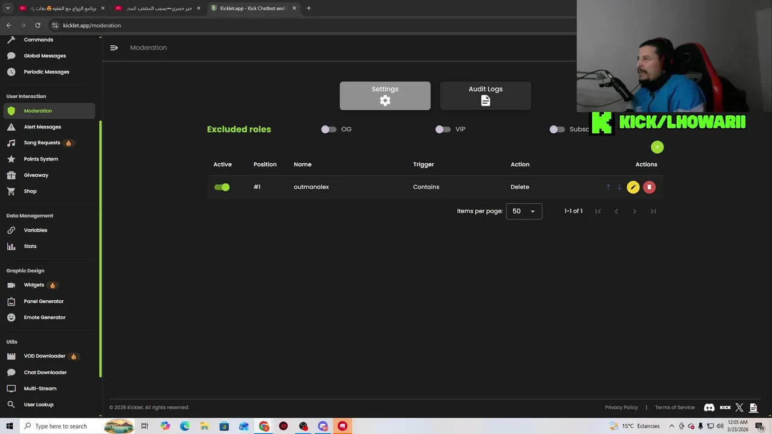Viewport: 772px width, 434px height.
Task: Edit the outmanalex rule with pencil icon
Action: tap(633, 187)
